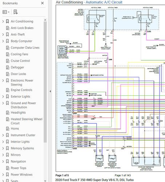Expand the Instrument Cluster bookmark
Screen dimensions: 165x182
click(x=3, y=135)
